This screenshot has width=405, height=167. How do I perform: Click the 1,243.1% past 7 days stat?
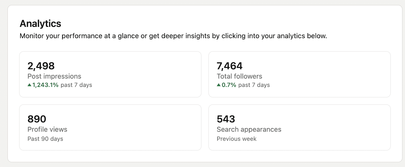(60, 85)
